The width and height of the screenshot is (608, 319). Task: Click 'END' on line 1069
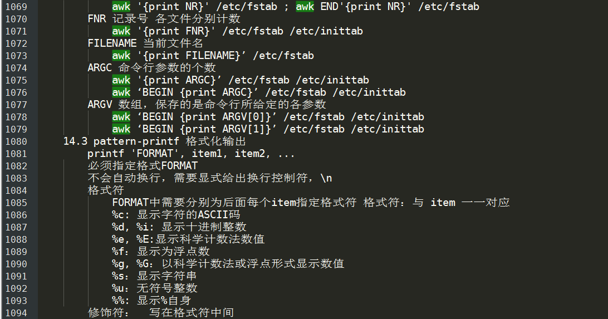[x=329, y=7]
